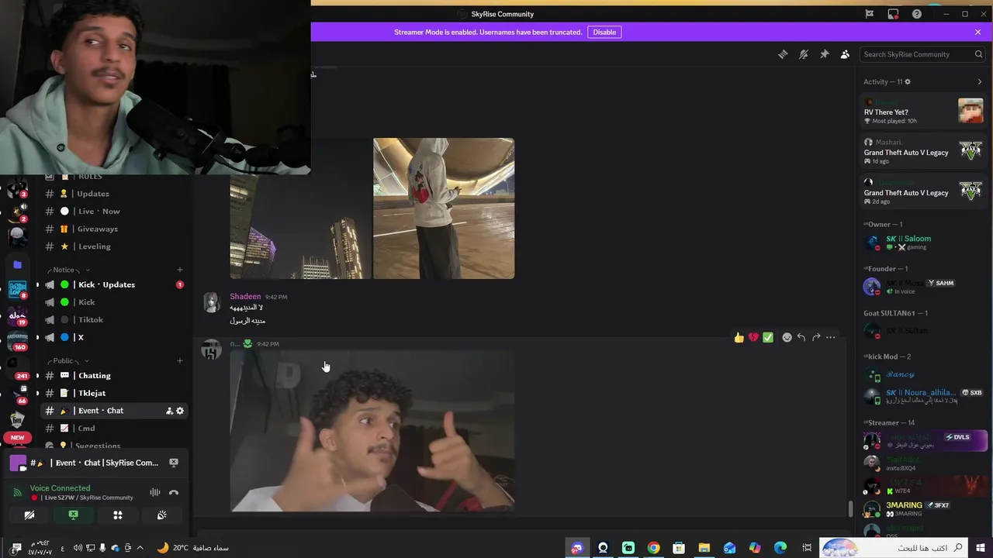Add broken heart reaction to message
This screenshot has height=558, width=993.
pos(753,337)
